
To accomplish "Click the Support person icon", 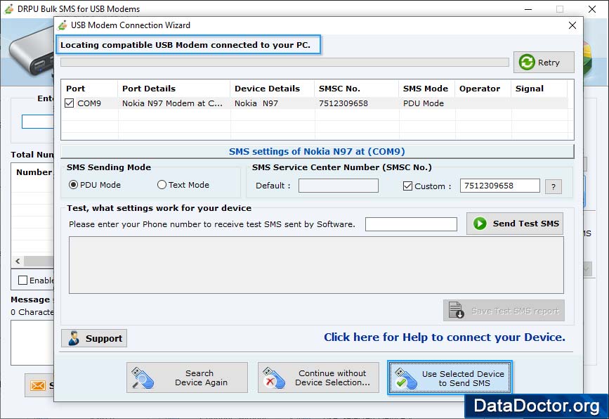I will tap(74, 338).
